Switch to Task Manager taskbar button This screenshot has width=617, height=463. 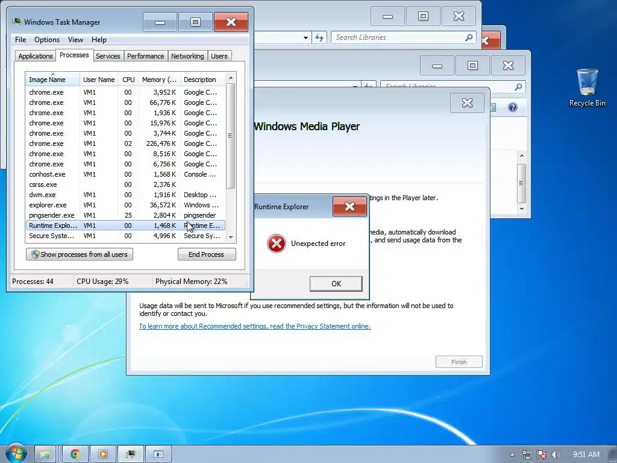[130, 454]
